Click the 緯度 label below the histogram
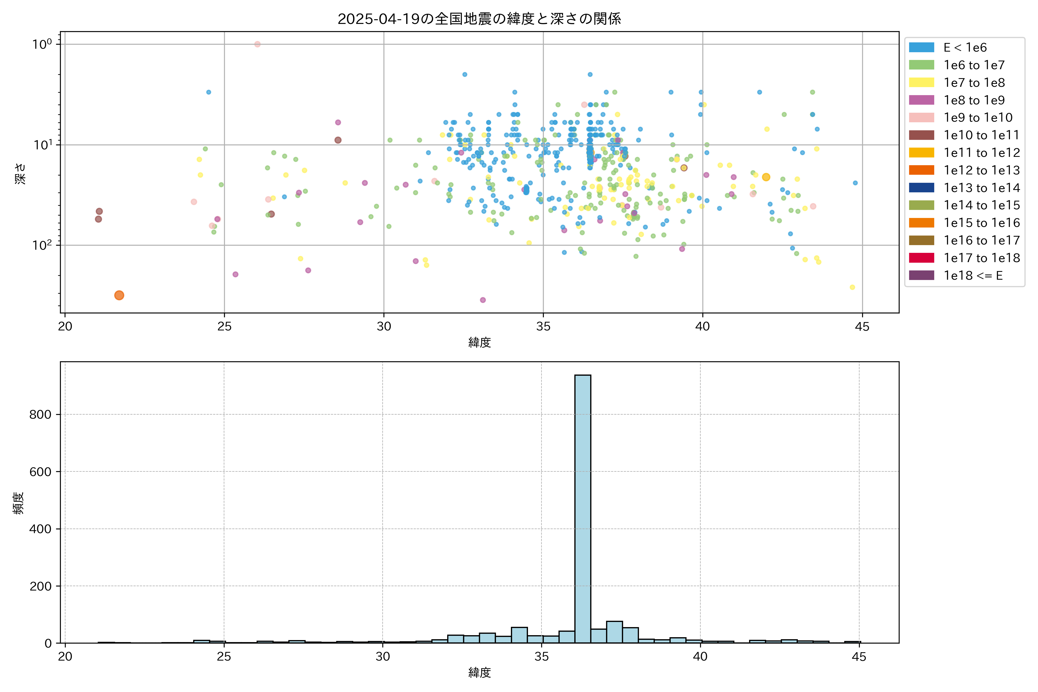This screenshot has width=1038, height=692. (479, 673)
